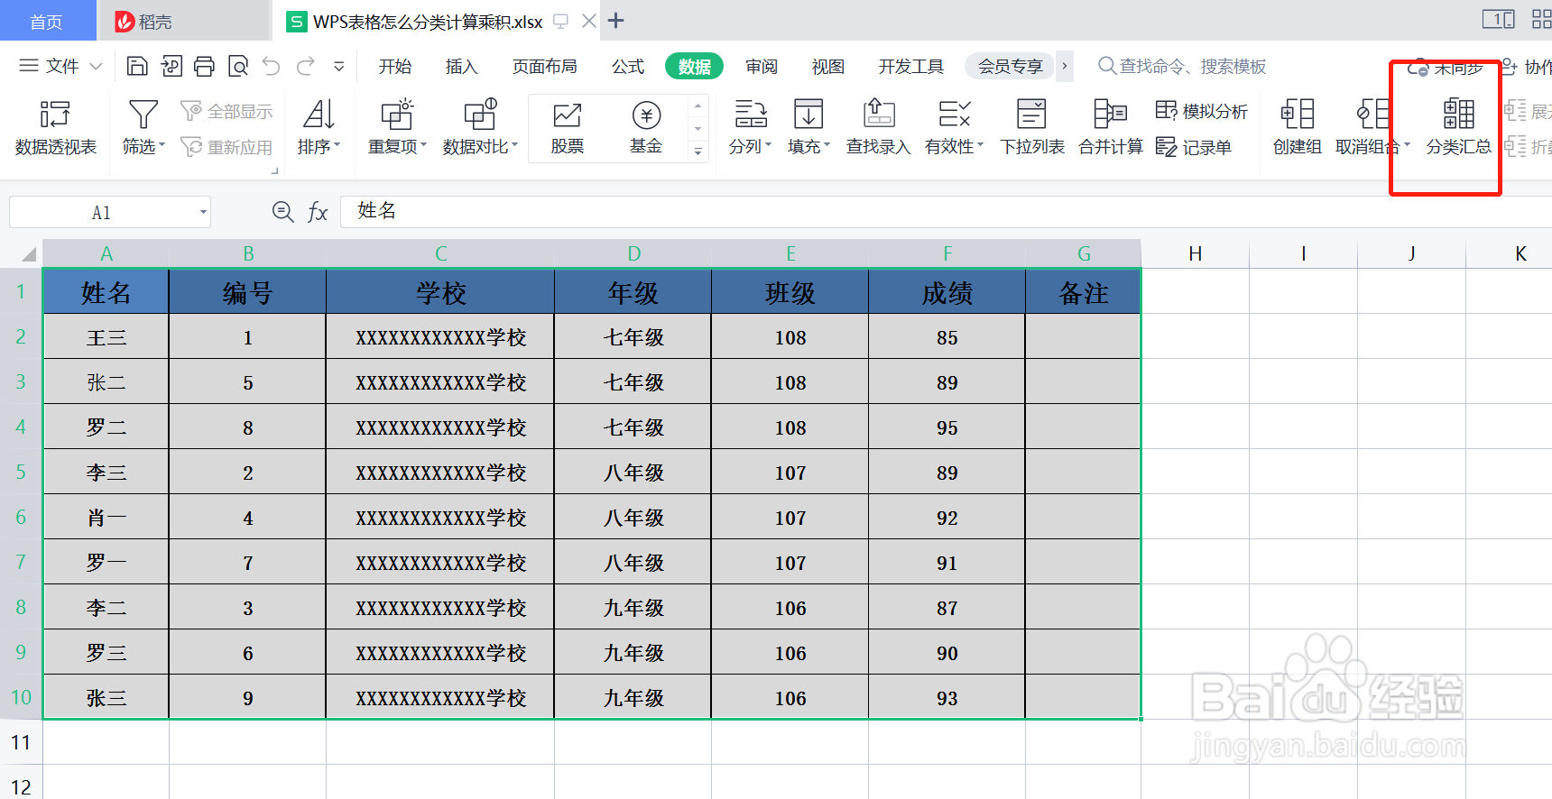Switch to the 开始 tab
The image size is (1552, 799).
tap(395, 67)
